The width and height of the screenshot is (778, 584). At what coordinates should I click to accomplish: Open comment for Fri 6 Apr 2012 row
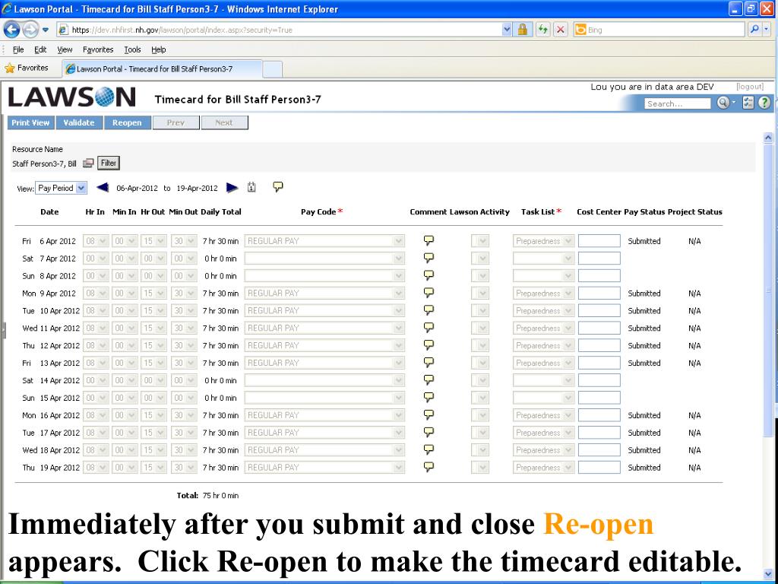[x=429, y=240]
